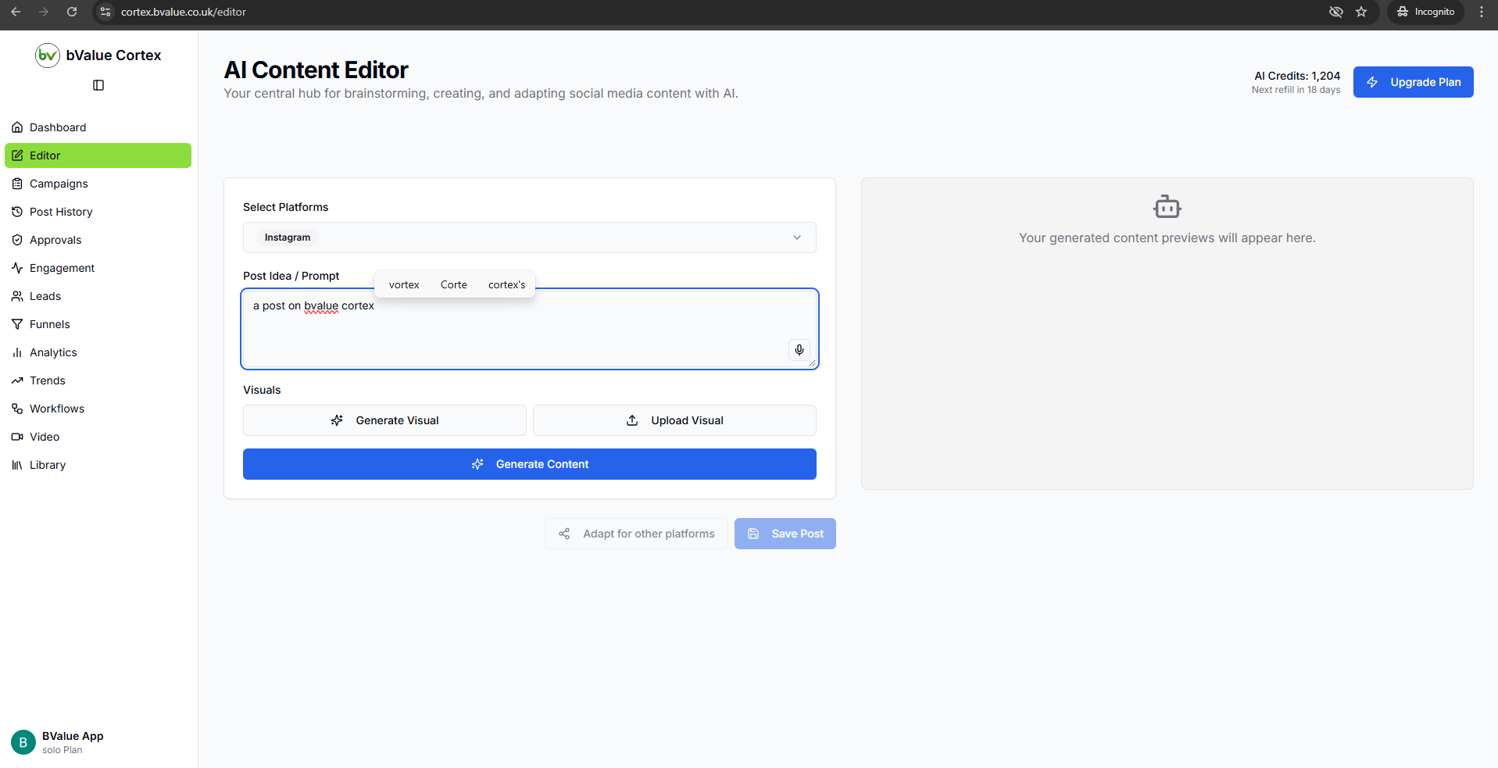This screenshot has height=768, width=1498.
Task: Select the 'vortex' spelling suggestion
Action: (x=403, y=284)
